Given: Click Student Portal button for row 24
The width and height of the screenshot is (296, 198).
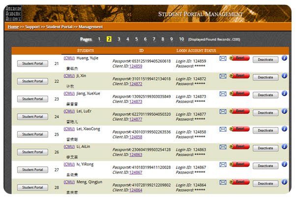Looking at the screenshot, I should coord(32,117).
